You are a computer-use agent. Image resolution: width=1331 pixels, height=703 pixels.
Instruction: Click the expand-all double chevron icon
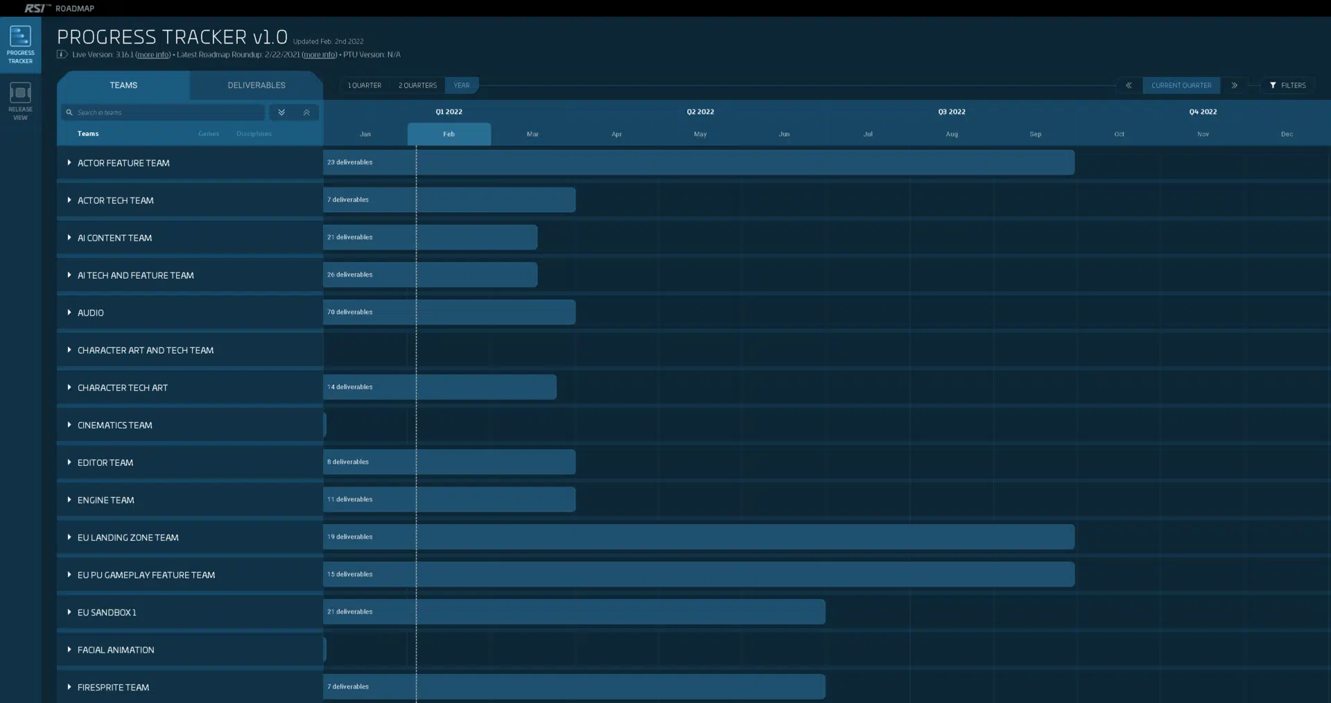pos(281,112)
